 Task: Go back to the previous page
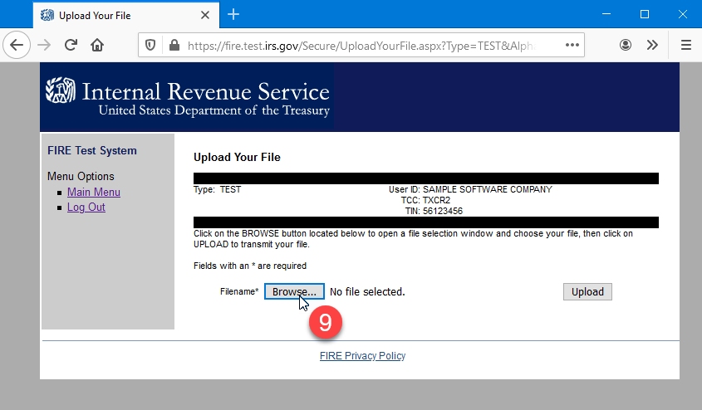(18, 45)
